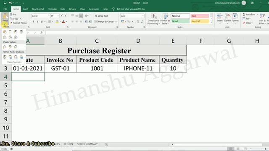Choose Paste Formulas icon in the paste menu
Image resolution: width=269 pixels, height=151 pixels.
(10, 32)
